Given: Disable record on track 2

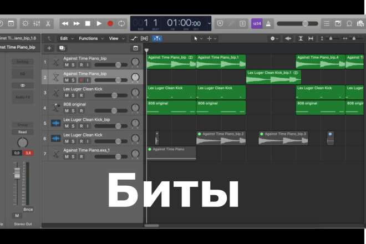Looking at the screenshot, I should (81, 80).
